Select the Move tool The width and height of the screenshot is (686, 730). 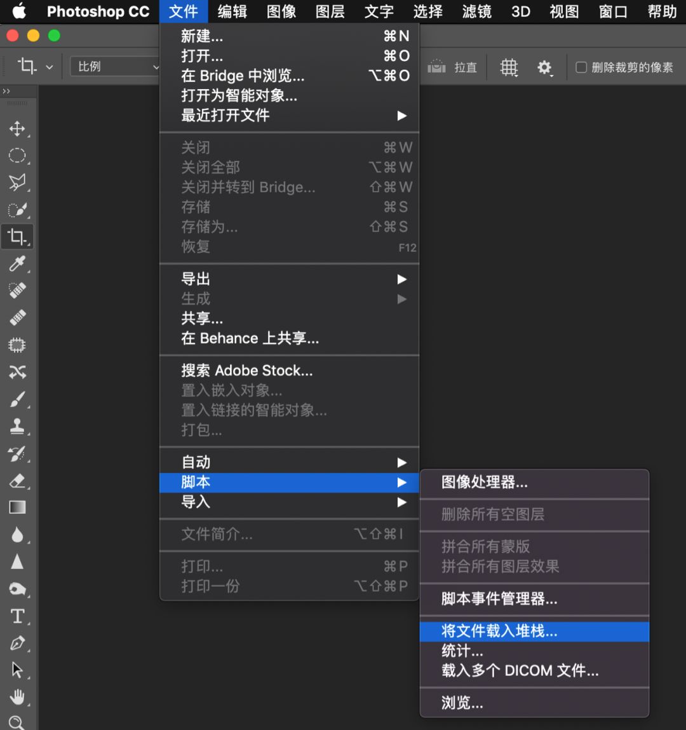(18, 128)
